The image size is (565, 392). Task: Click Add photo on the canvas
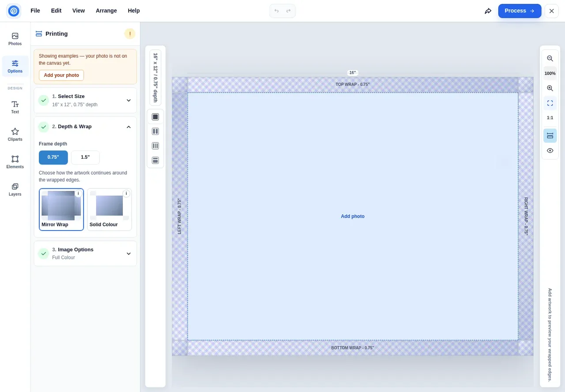(x=353, y=217)
